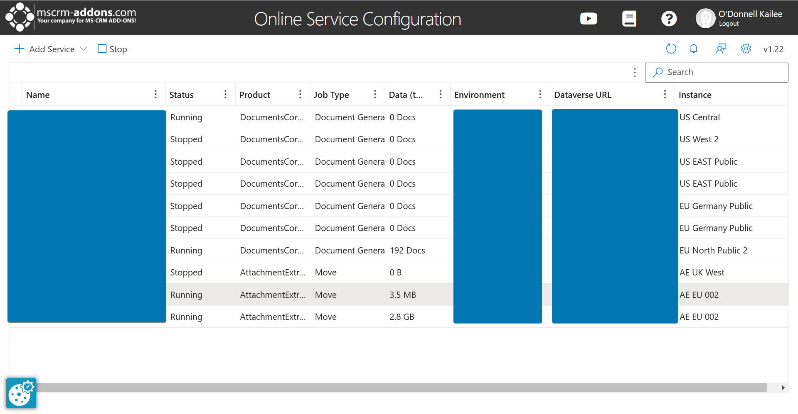
Task: Open the cookie settings badge
Action: pos(21,393)
